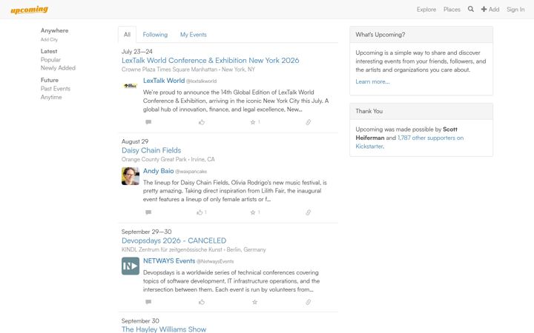Click the @waxpancake handle
This screenshot has width=534, height=333.
[191, 172]
